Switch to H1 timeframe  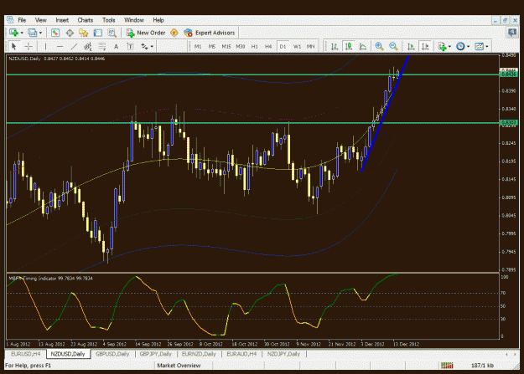pyautogui.click(x=254, y=46)
